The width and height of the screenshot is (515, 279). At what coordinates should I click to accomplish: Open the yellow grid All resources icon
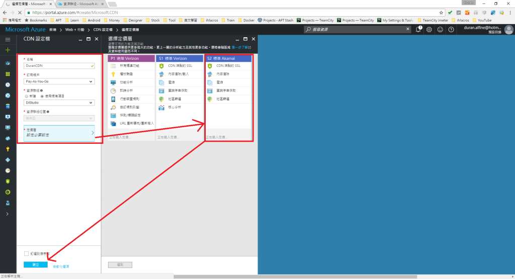8,74
